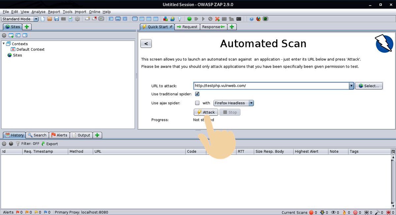This screenshot has width=396, height=215.
Task: Enable the Use ajax spider checkbox
Action: 197,103
